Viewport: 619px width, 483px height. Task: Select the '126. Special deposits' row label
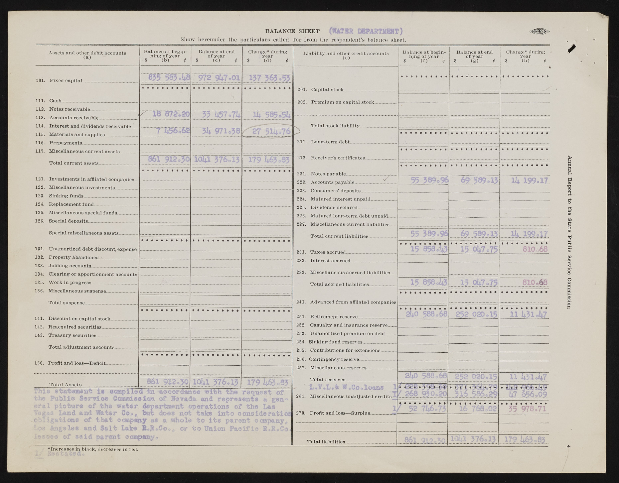click(x=62, y=221)
